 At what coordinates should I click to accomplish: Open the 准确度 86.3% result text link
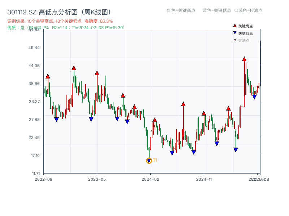click(99, 21)
